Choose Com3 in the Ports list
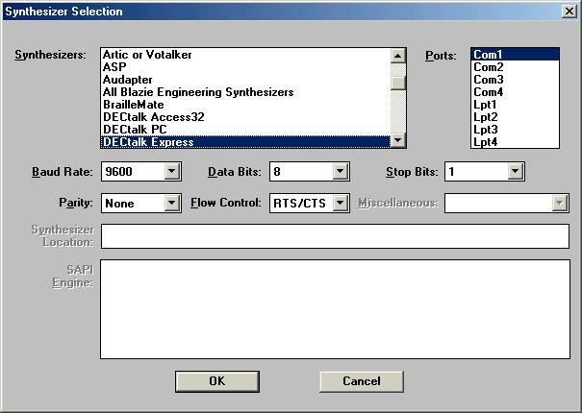Screen dimensions: 582x413 point(515,80)
